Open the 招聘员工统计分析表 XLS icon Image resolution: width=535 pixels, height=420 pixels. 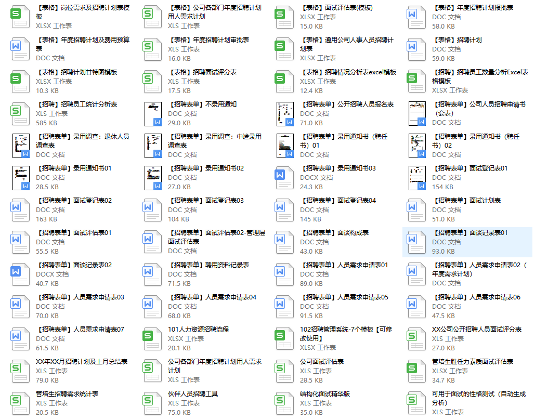click(20, 113)
